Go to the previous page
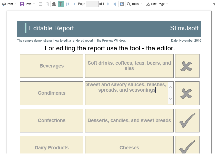The height and width of the screenshot is (154, 218). 74,4
